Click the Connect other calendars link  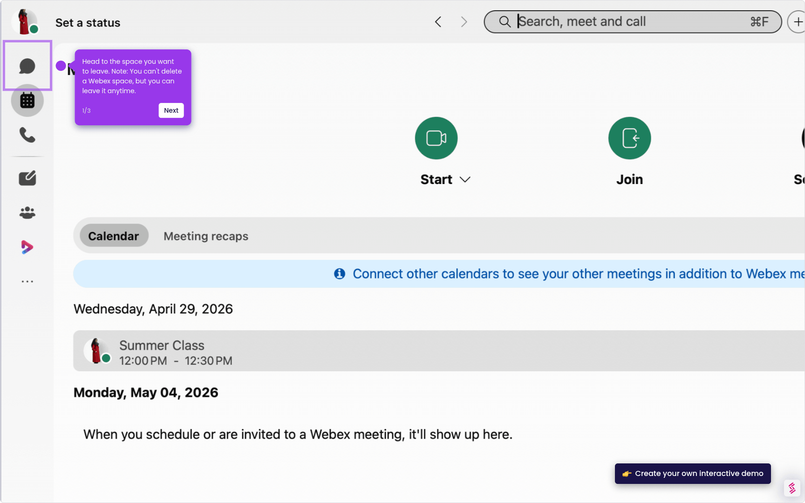578,274
